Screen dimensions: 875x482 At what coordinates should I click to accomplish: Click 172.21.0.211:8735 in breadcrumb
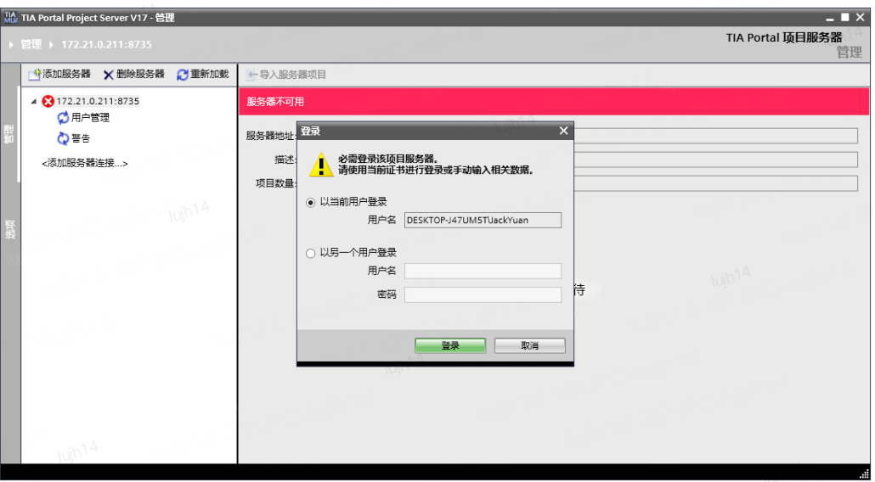click(106, 44)
